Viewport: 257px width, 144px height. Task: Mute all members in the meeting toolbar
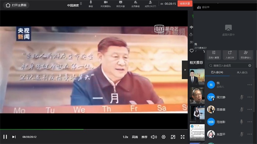(135, 4)
